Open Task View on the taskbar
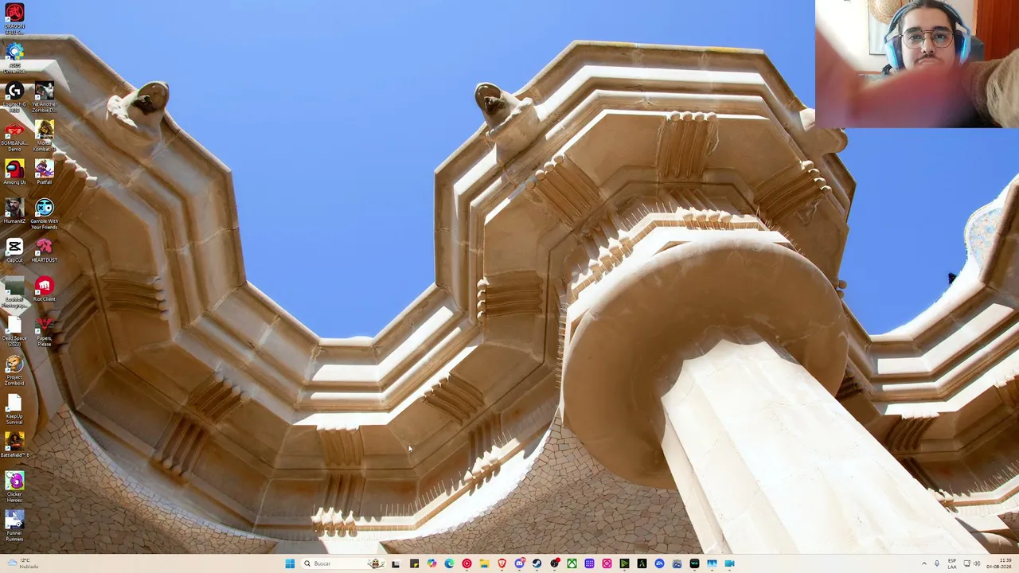1019x573 pixels. click(396, 563)
